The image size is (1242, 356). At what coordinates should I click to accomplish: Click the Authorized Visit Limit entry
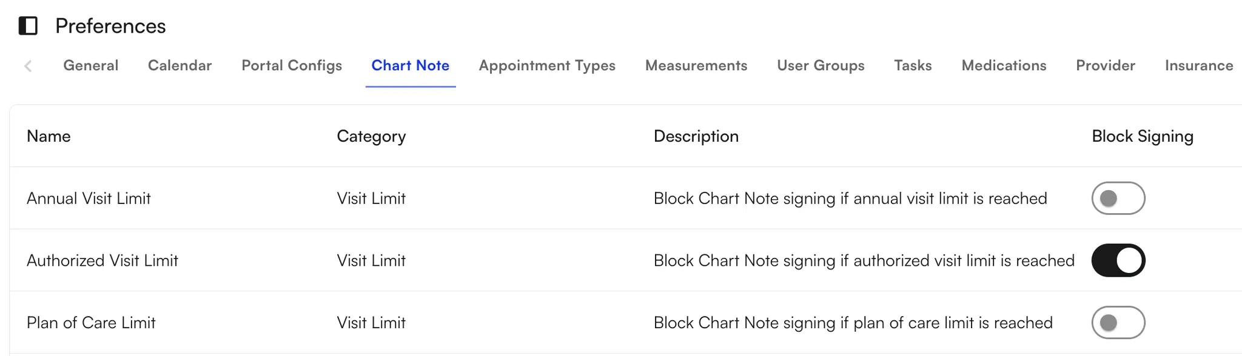pos(102,260)
